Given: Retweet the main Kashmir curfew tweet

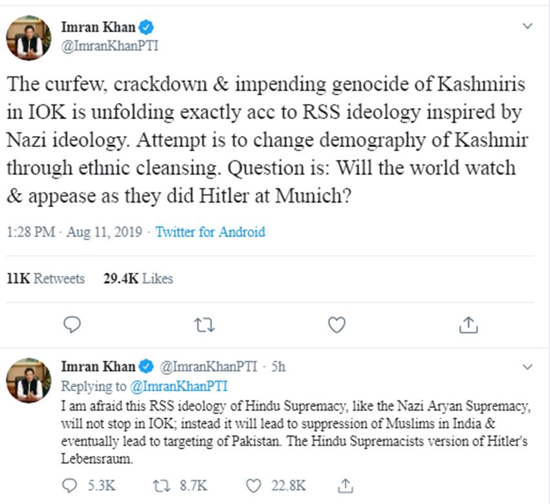Looking at the screenshot, I should point(204,325).
